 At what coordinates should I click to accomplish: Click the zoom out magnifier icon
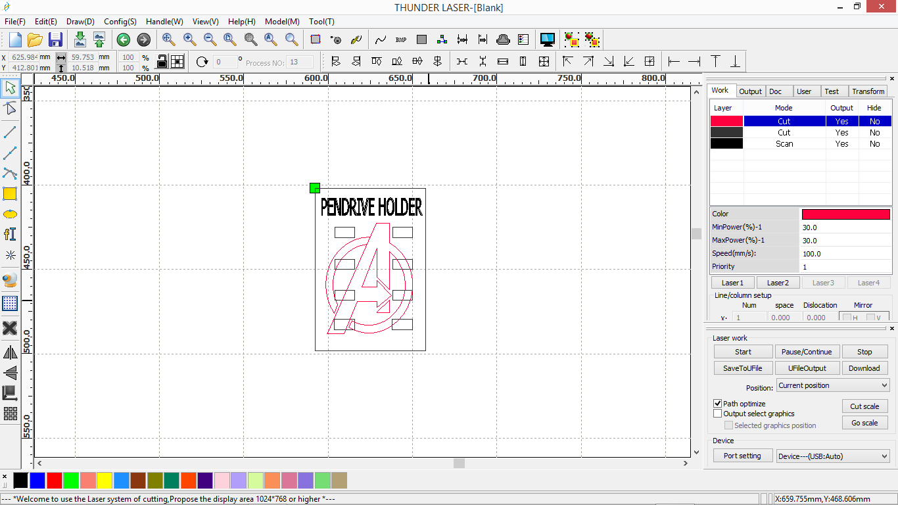tap(210, 39)
